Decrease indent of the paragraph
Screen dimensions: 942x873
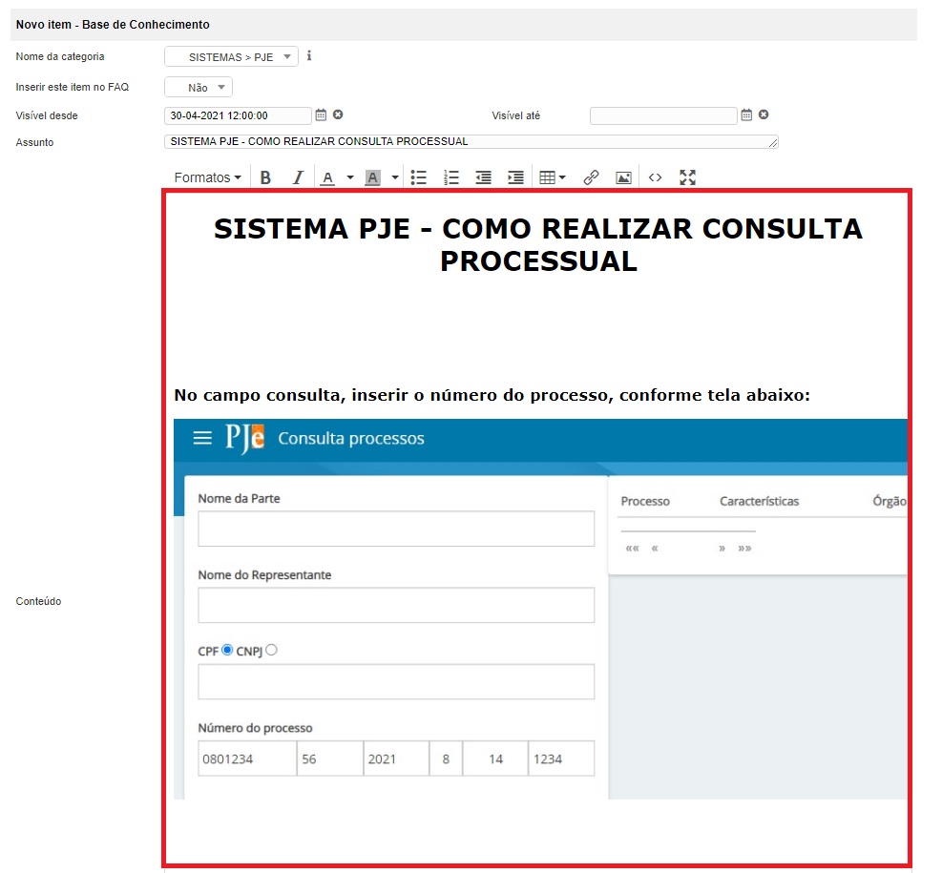pos(484,177)
